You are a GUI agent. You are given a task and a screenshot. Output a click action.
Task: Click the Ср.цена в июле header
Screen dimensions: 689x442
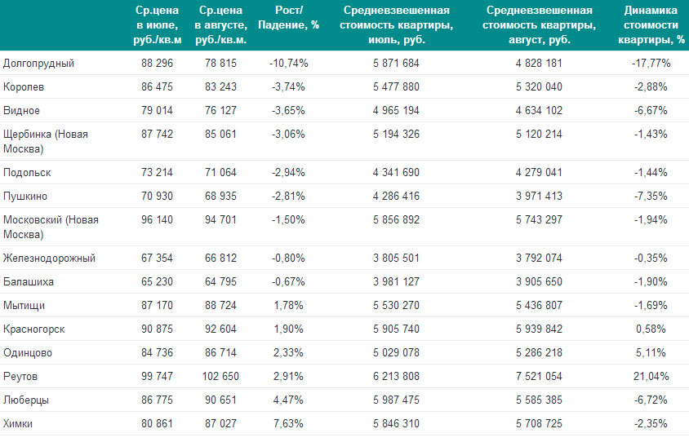tap(158, 25)
